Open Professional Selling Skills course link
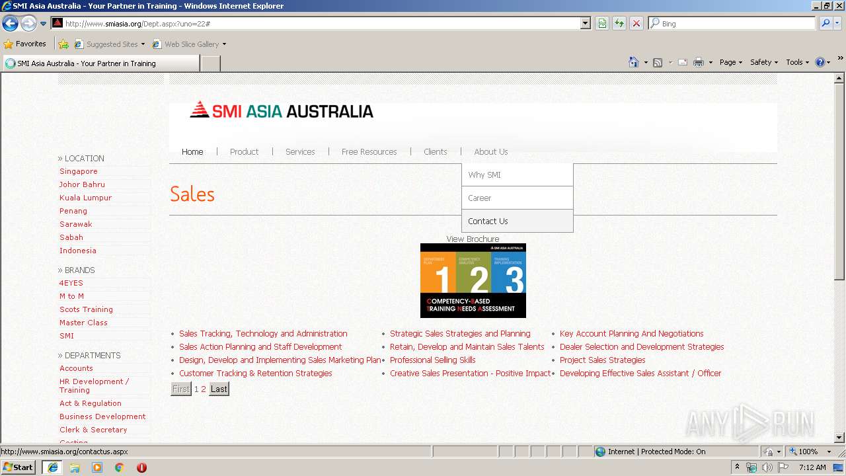The height and width of the screenshot is (476, 846). pyautogui.click(x=432, y=360)
